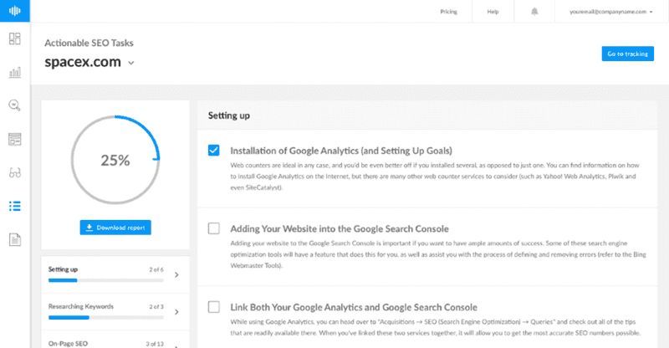Open the bar chart analytics sidebar icon
The height and width of the screenshot is (348, 669).
(x=14, y=73)
